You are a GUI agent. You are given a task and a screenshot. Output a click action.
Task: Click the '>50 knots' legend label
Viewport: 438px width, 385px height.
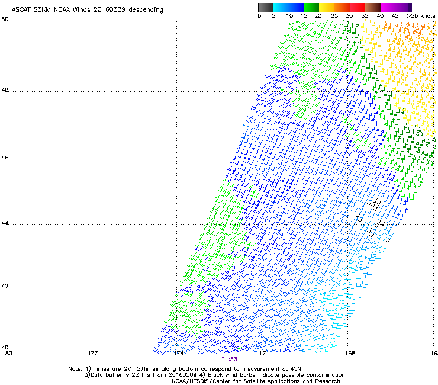421,16
